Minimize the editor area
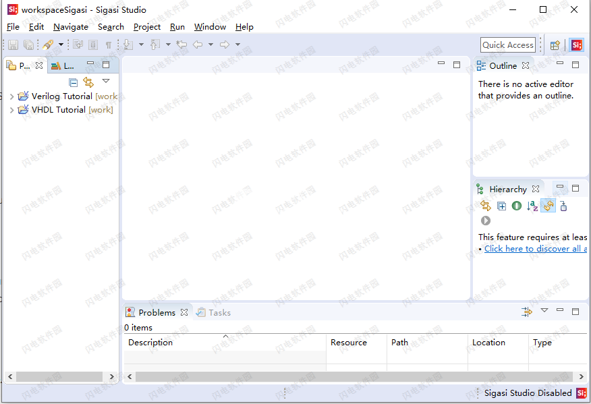This screenshot has height=404, width=591. pos(441,63)
